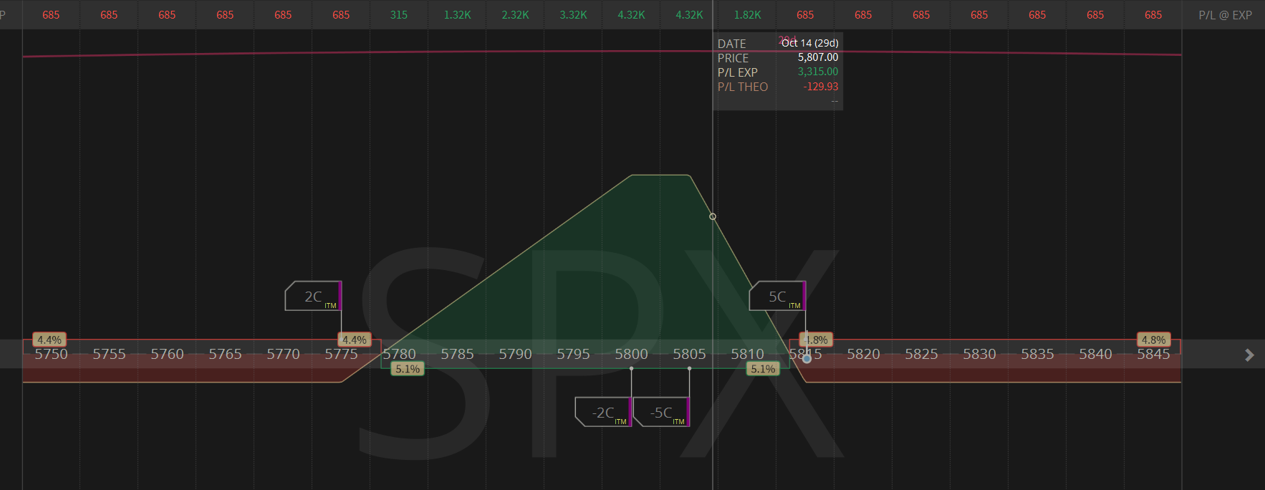
Task: Click the 5835 strike on the price axis
Action: (x=1037, y=354)
